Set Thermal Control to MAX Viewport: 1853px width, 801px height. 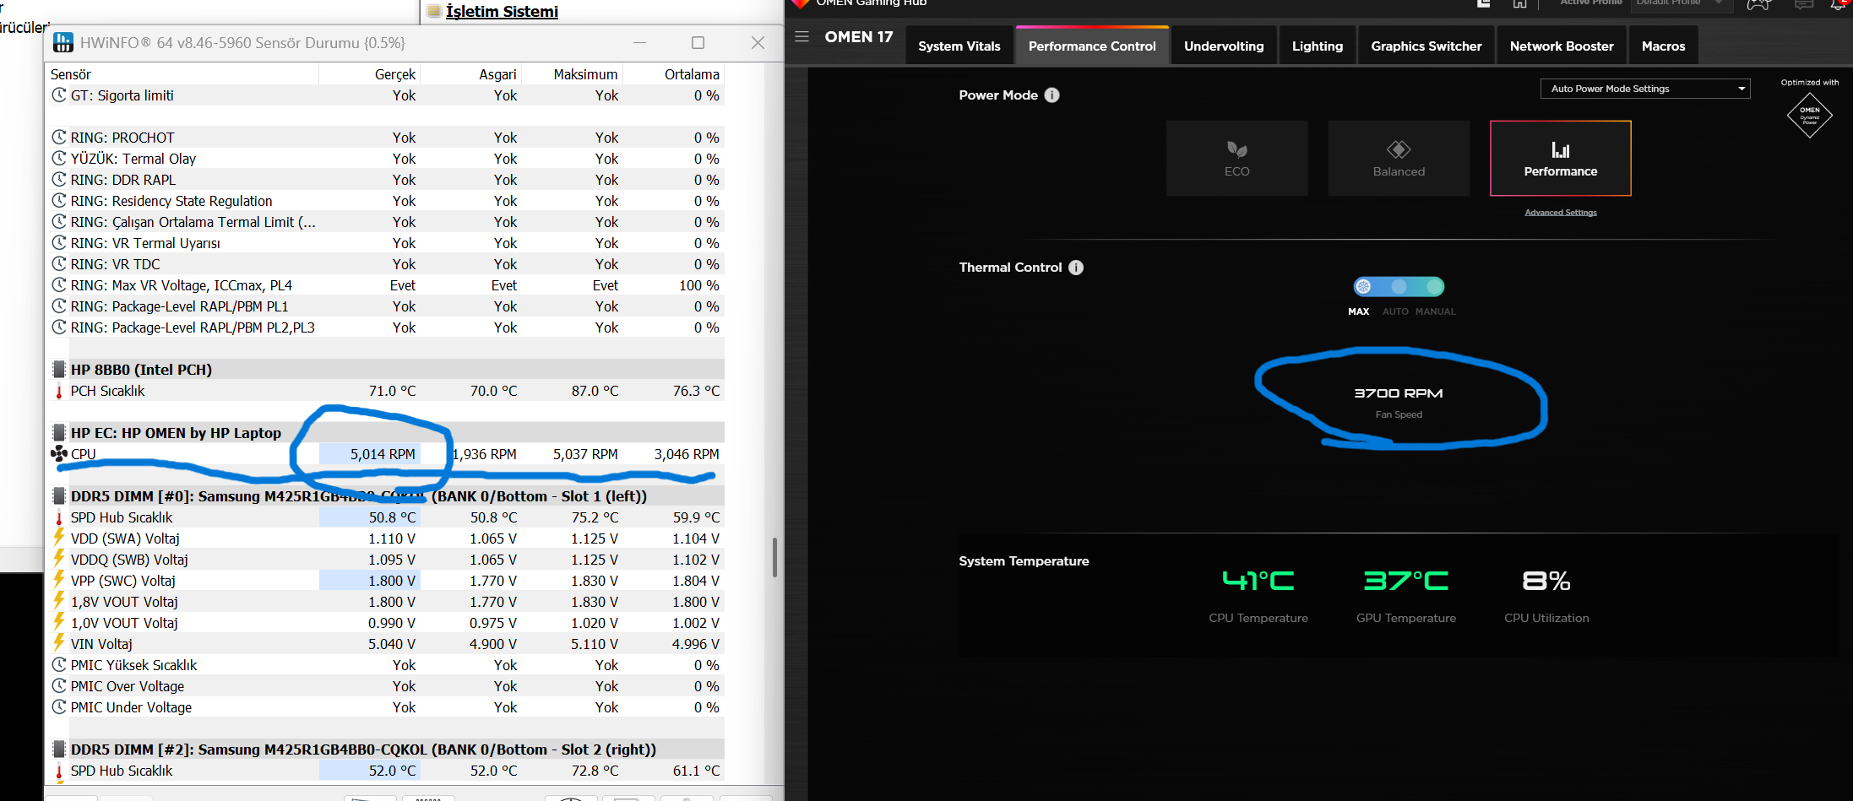[1363, 287]
